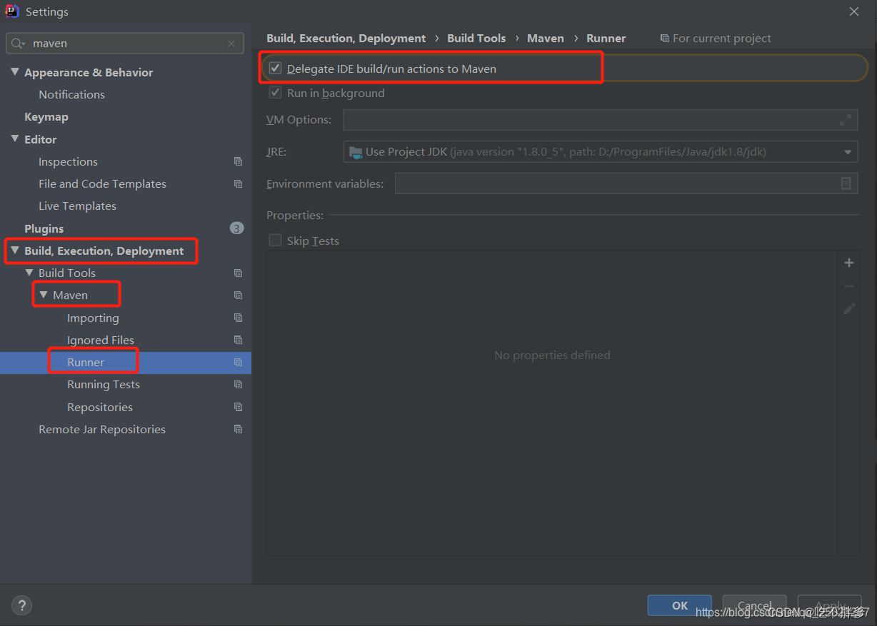Open Remote Jar Repositories

pyautogui.click(x=102, y=430)
